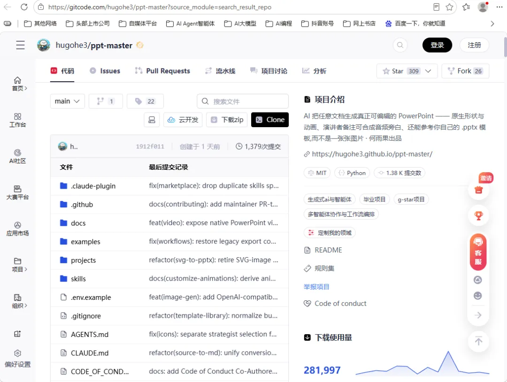
Task: Add page to favorites star icon
Action: [449, 7]
